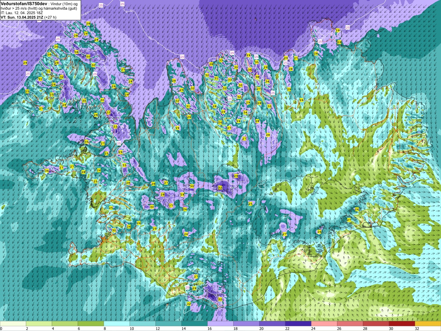This screenshot has width=441, height=331.
Task: Click the "(+27 h)" forecast offset text
Action: click(50, 17)
